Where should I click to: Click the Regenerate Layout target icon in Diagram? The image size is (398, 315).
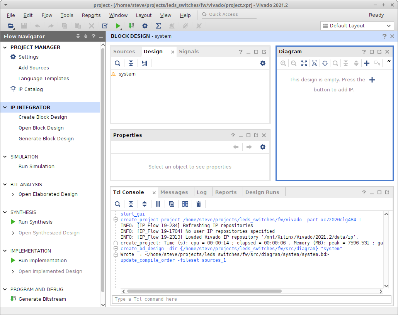[325, 63]
